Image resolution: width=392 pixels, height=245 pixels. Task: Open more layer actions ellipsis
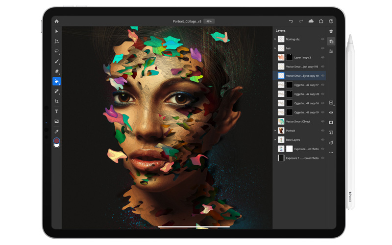pos(331,153)
